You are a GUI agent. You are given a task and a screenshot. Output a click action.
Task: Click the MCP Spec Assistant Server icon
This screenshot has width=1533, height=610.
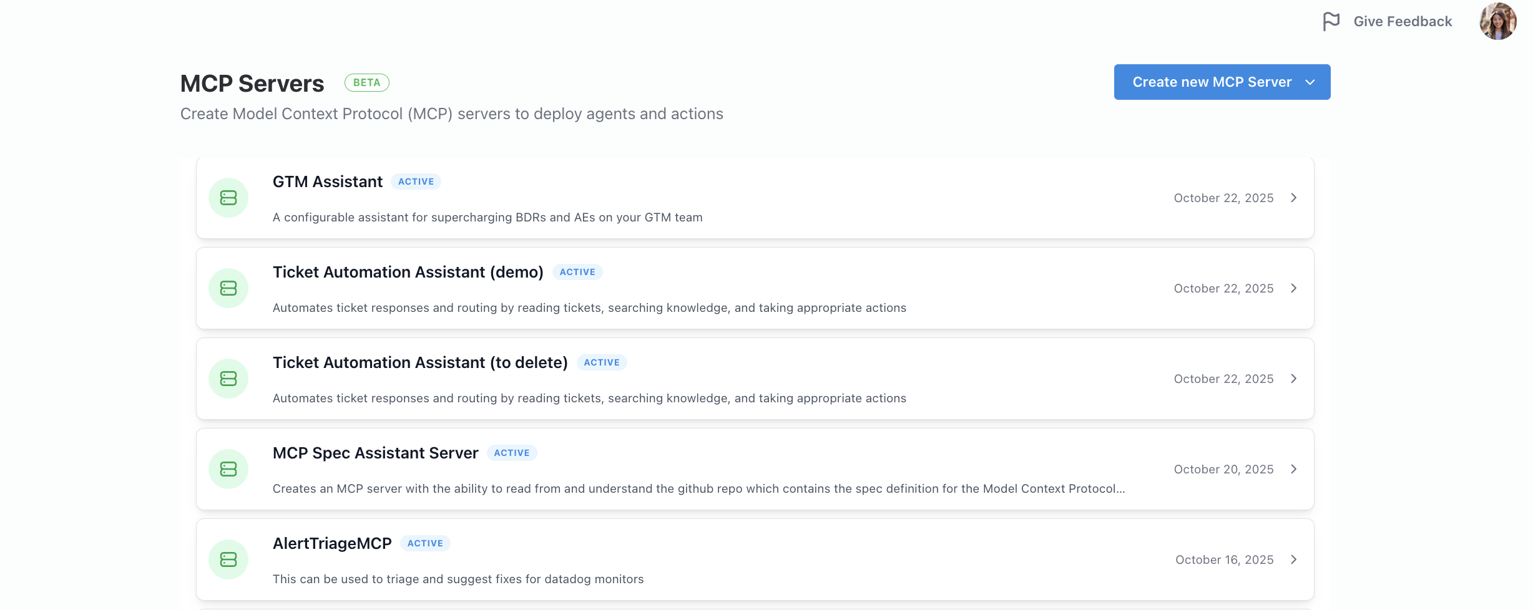click(x=228, y=469)
